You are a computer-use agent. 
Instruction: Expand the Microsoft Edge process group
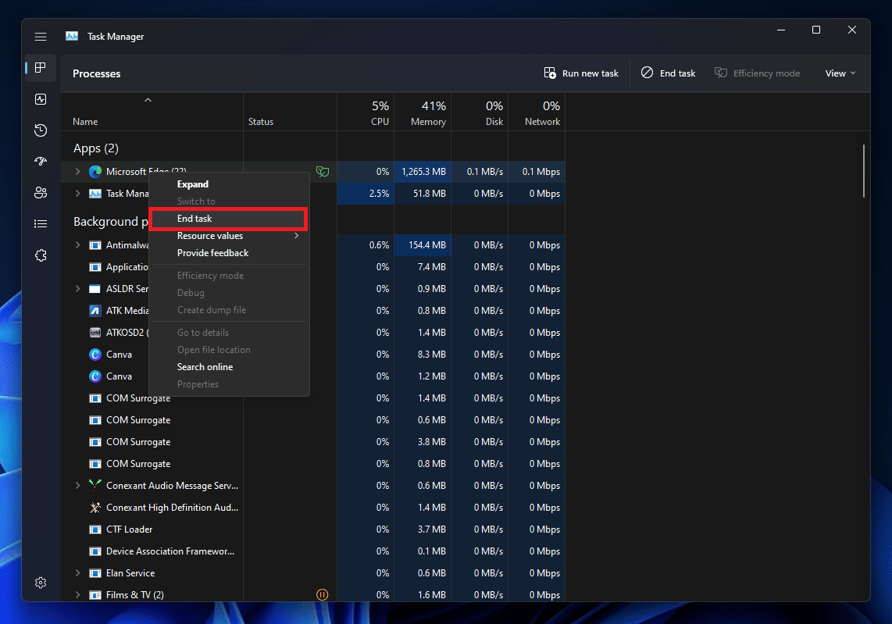[77, 171]
